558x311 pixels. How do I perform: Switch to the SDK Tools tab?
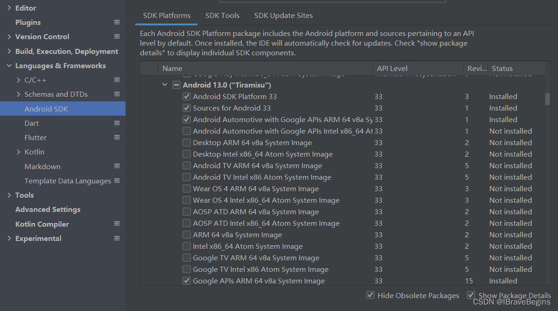coord(222,16)
